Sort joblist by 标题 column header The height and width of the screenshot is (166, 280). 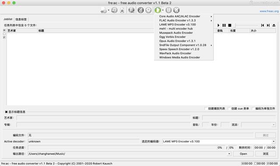pyautogui.click(x=96, y=30)
